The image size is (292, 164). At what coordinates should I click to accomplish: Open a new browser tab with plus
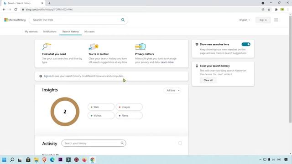click(x=49, y=3)
